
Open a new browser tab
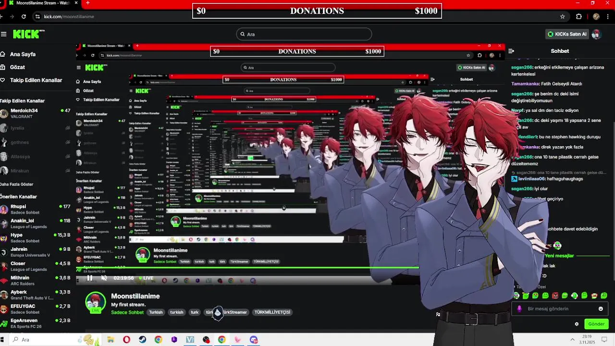point(87,3)
